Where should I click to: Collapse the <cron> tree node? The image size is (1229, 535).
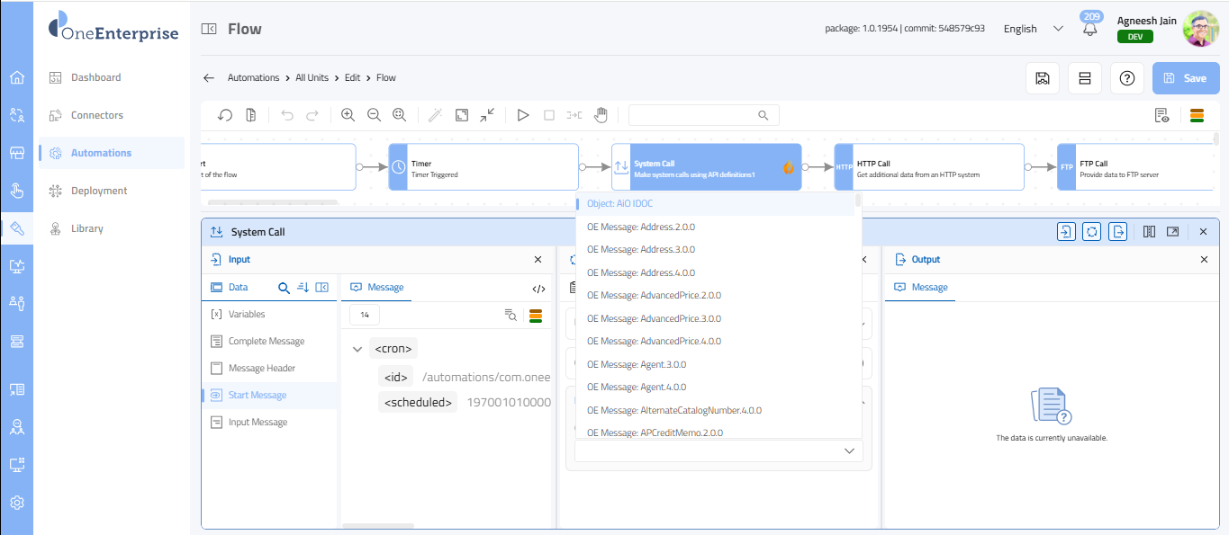click(357, 349)
